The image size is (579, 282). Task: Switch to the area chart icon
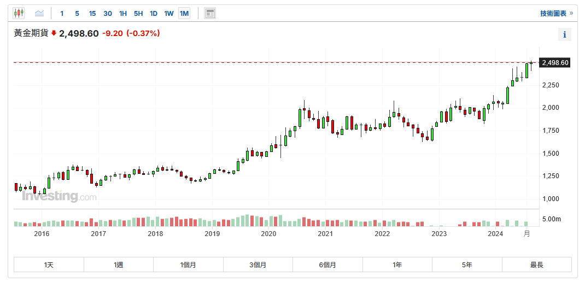[39, 13]
